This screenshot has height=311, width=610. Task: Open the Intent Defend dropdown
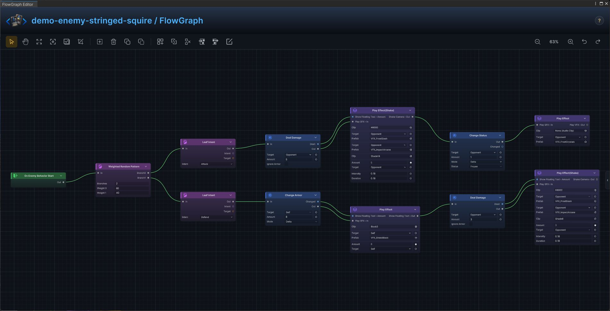click(216, 217)
